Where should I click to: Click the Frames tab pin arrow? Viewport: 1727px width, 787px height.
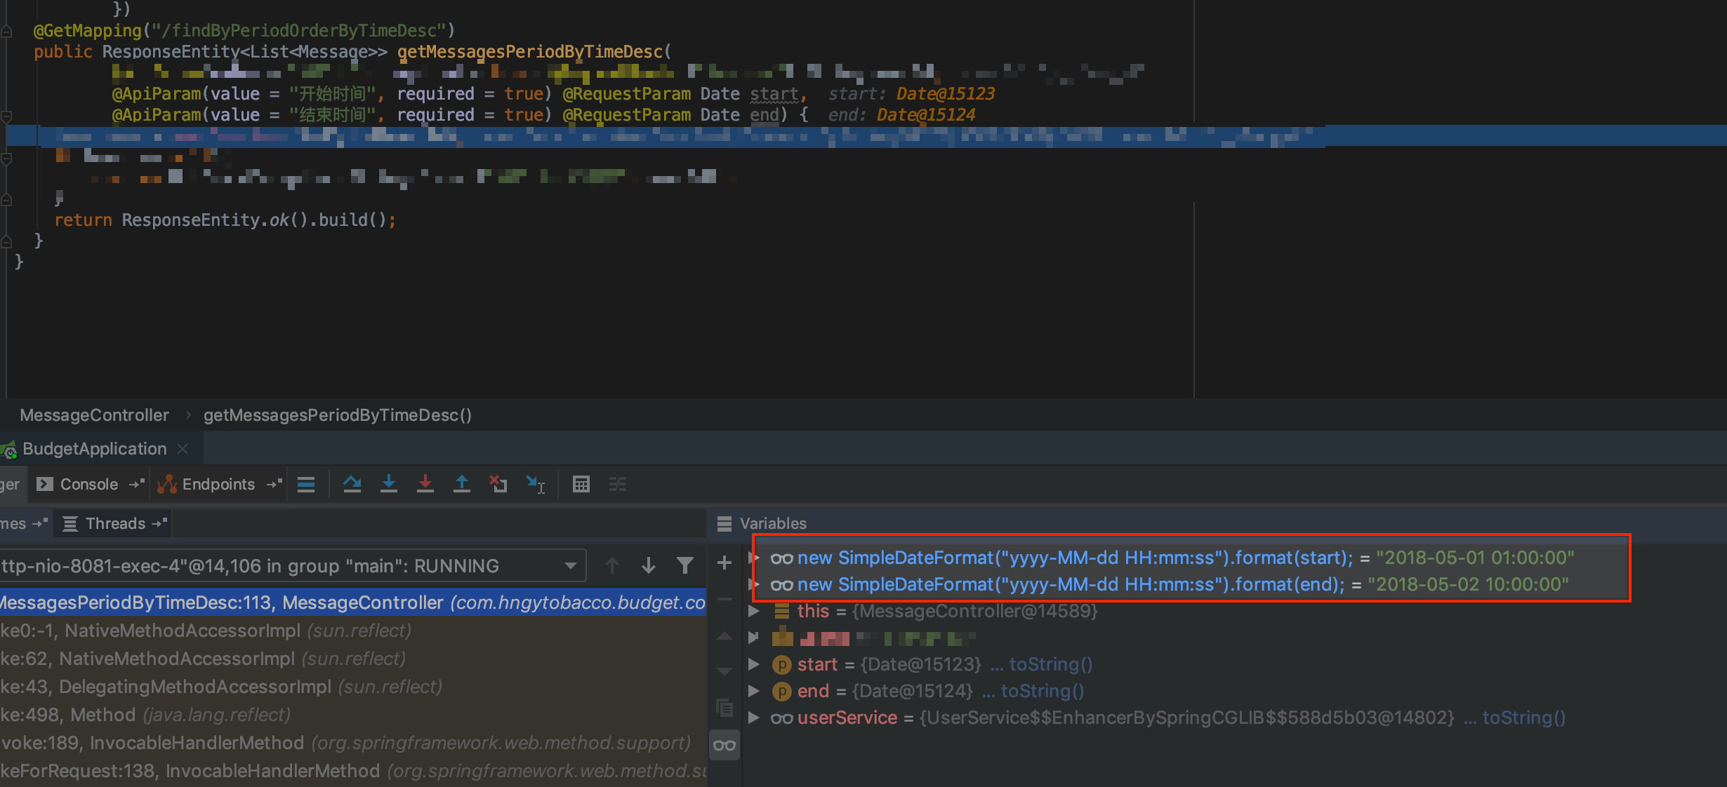[x=40, y=523]
